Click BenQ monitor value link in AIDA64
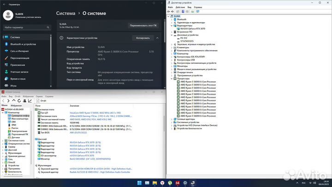 [90, 159]
